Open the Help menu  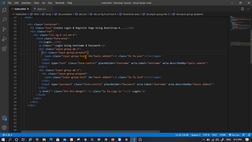click(69, 3)
